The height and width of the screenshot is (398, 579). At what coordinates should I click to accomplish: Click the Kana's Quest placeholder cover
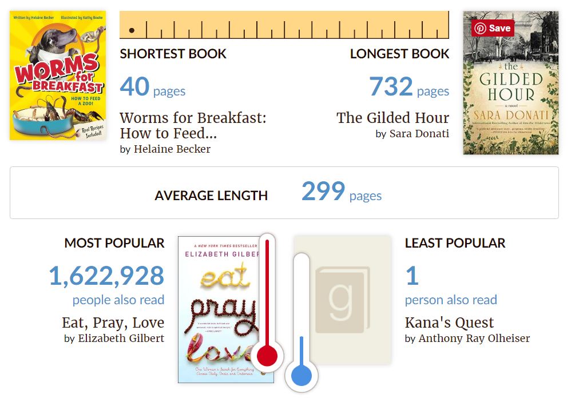342,300
